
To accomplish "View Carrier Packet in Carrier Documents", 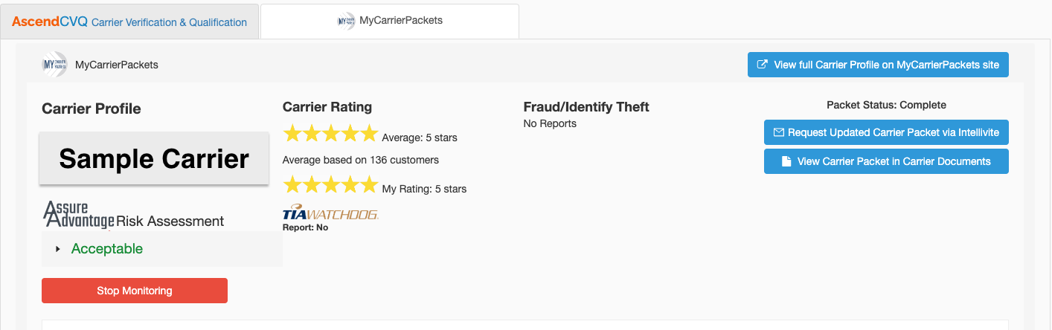I will point(886,161).
